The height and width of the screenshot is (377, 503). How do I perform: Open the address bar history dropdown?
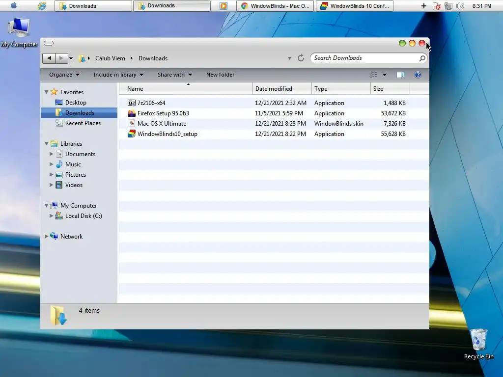point(289,58)
